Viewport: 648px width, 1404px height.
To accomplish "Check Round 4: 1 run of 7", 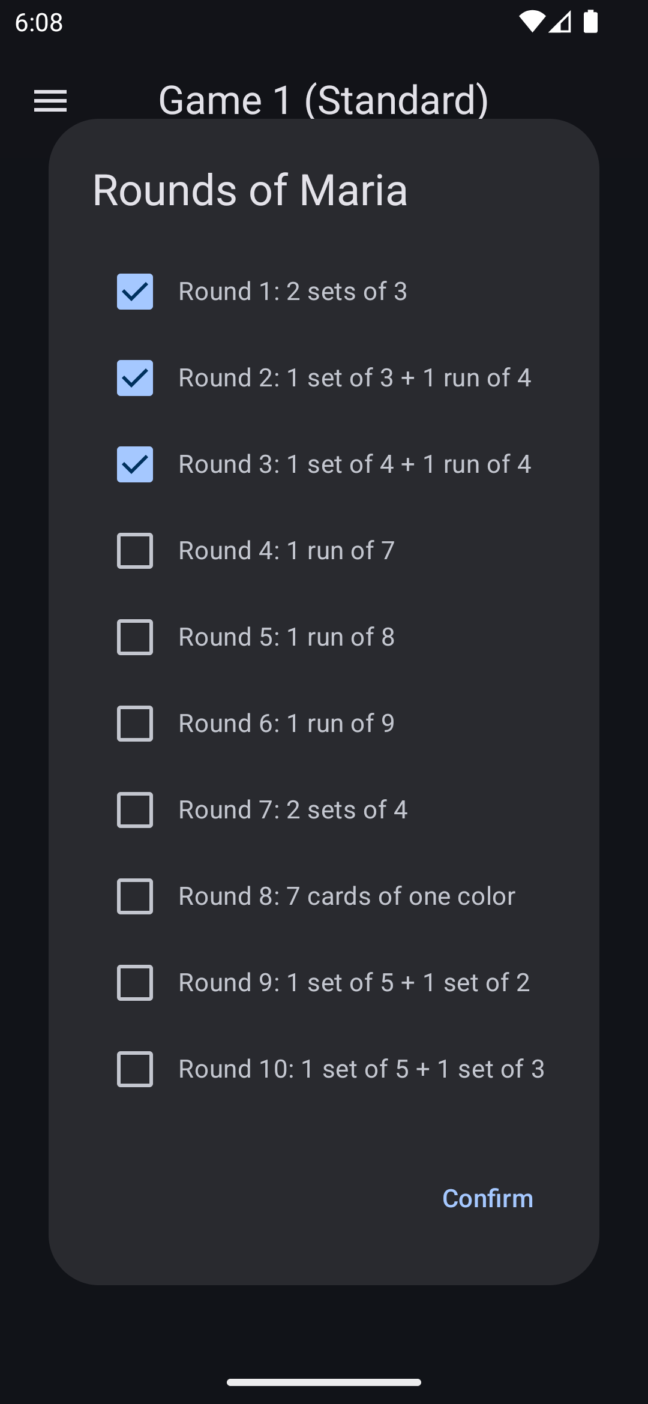I will (135, 551).
